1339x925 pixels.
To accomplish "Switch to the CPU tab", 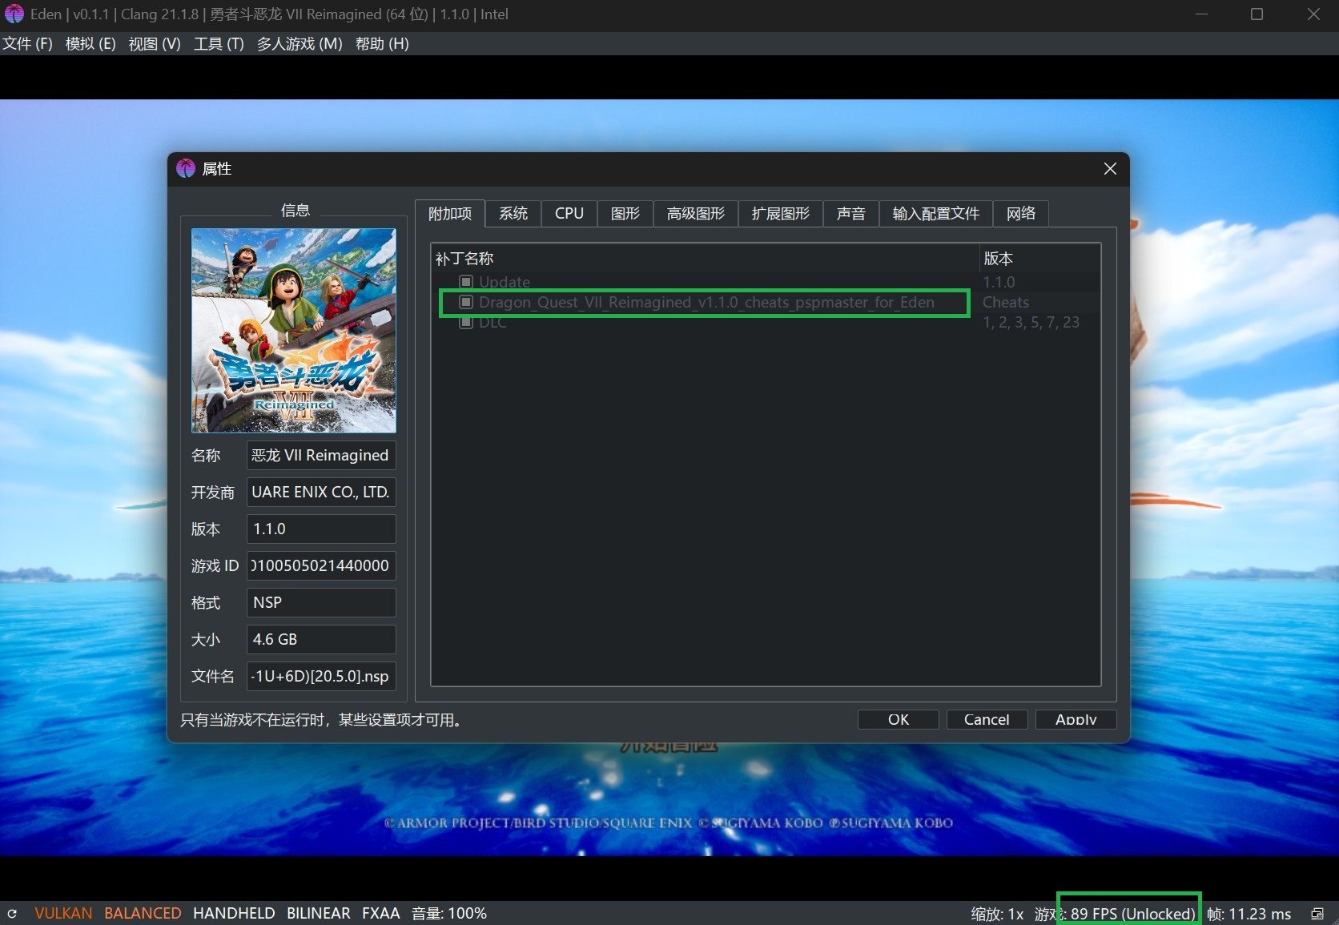I will click(x=569, y=213).
